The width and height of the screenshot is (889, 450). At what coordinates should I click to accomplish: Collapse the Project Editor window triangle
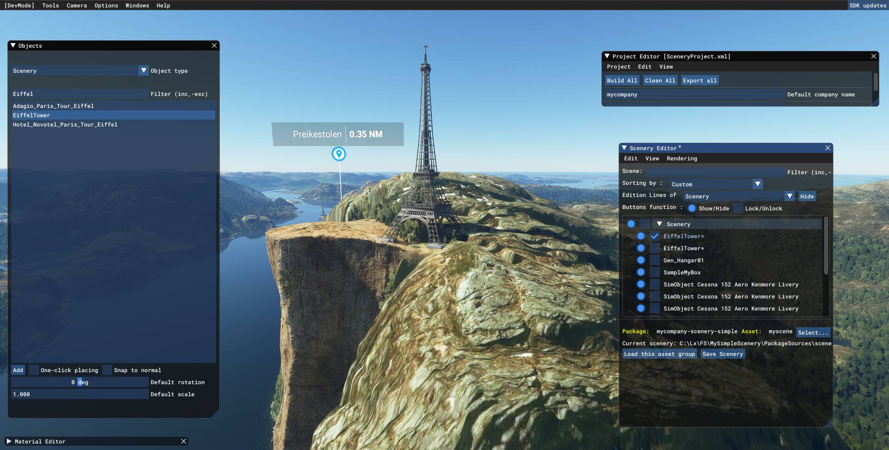coord(607,56)
